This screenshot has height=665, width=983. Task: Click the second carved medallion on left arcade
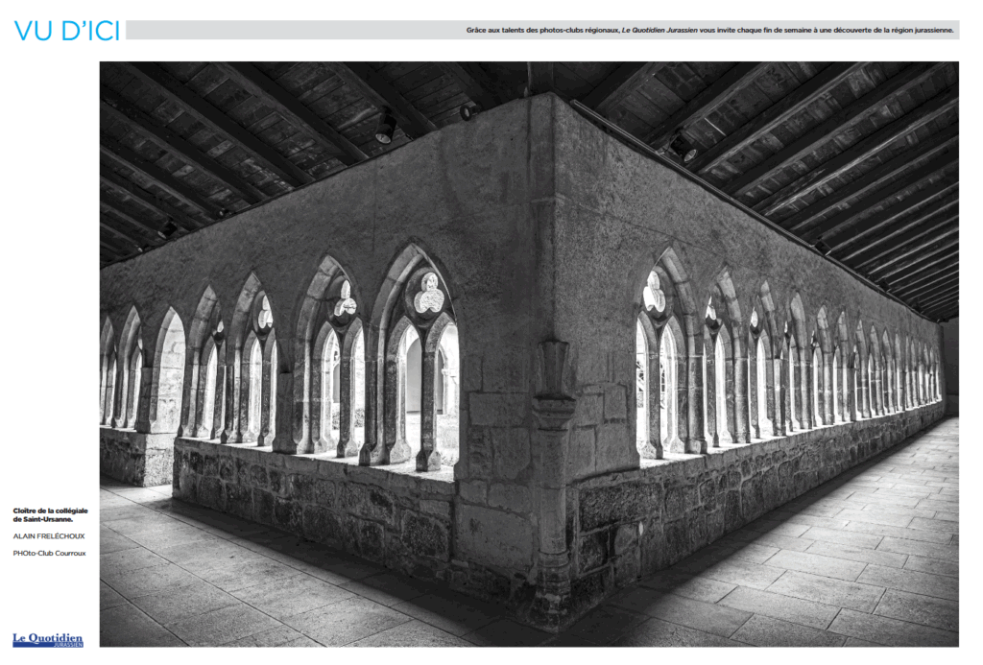pyautogui.click(x=345, y=302)
